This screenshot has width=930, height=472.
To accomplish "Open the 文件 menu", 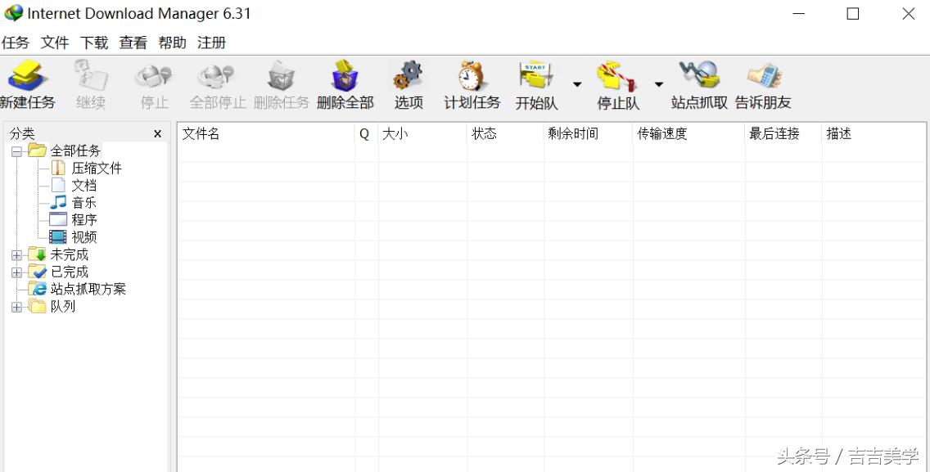I will coord(55,43).
